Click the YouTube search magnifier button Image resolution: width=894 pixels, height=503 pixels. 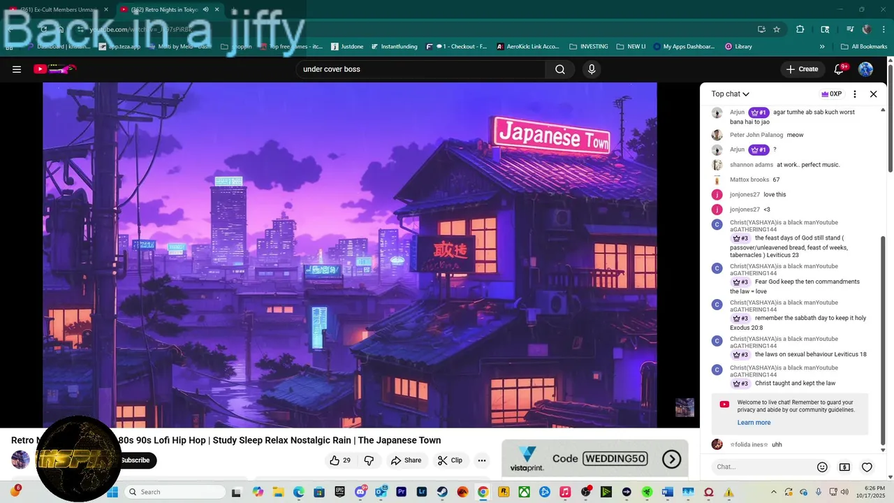(560, 69)
